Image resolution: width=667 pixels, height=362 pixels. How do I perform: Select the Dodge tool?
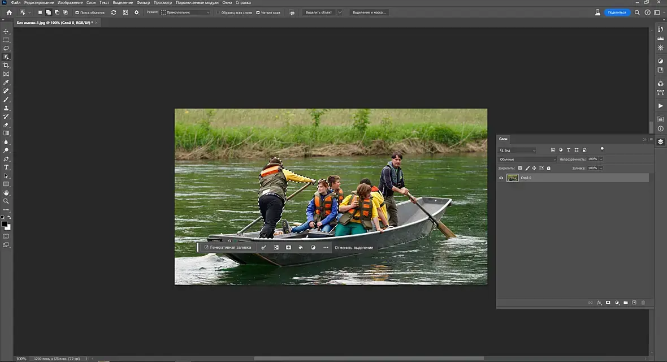(x=6, y=150)
